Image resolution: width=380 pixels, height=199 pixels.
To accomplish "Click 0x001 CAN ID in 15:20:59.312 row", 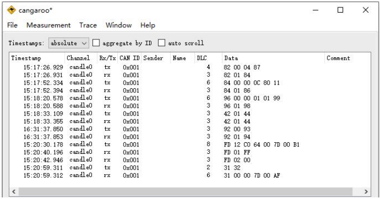I will pyautogui.click(x=131, y=175).
